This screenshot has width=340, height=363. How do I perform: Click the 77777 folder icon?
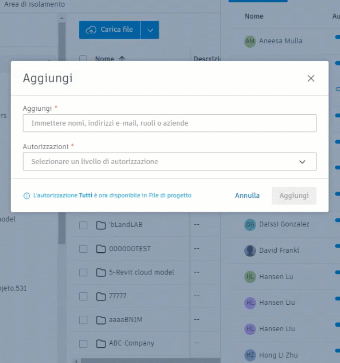100,296
